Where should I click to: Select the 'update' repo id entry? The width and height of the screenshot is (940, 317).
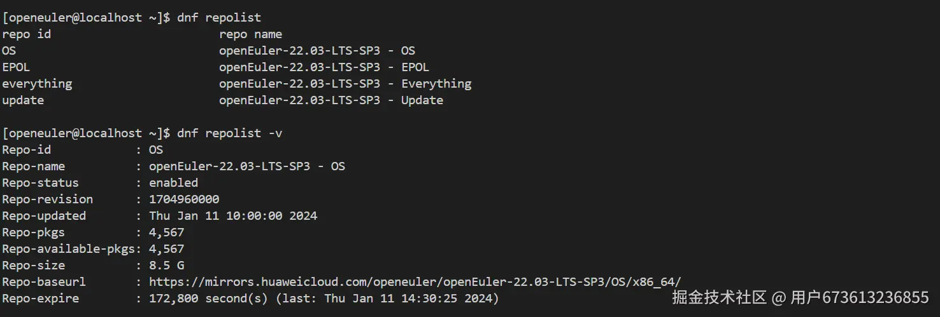point(23,100)
